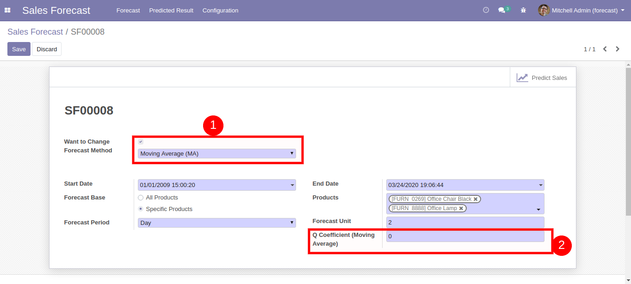Click the Predict Sales chart icon
631x284 pixels.
(522, 78)
